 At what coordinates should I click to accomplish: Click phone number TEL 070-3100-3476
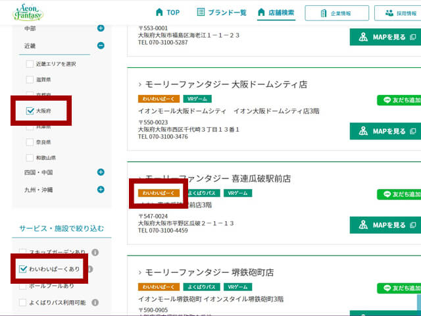[163, 136]
